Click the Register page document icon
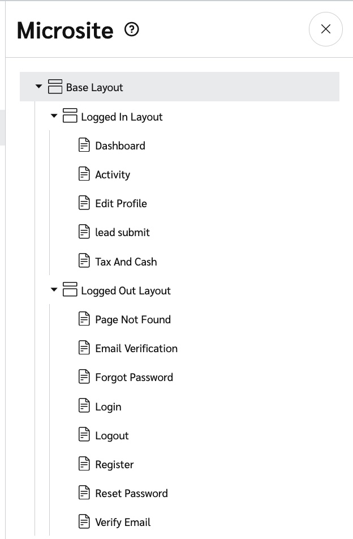 (x=84, y=464)
